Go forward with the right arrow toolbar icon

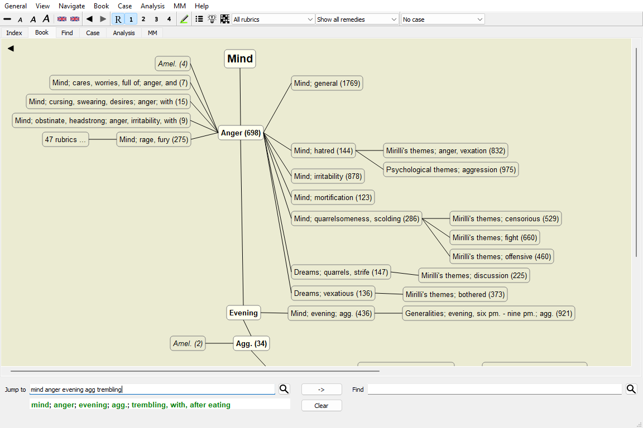(103, 19)
